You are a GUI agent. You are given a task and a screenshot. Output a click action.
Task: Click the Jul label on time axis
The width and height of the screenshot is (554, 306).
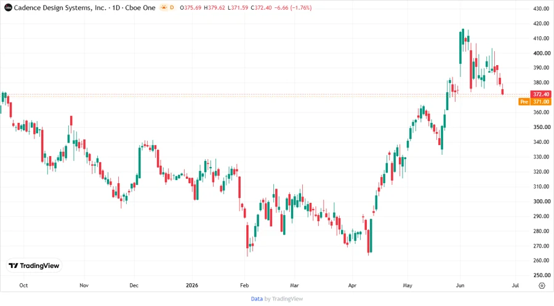tap(515, 285)
